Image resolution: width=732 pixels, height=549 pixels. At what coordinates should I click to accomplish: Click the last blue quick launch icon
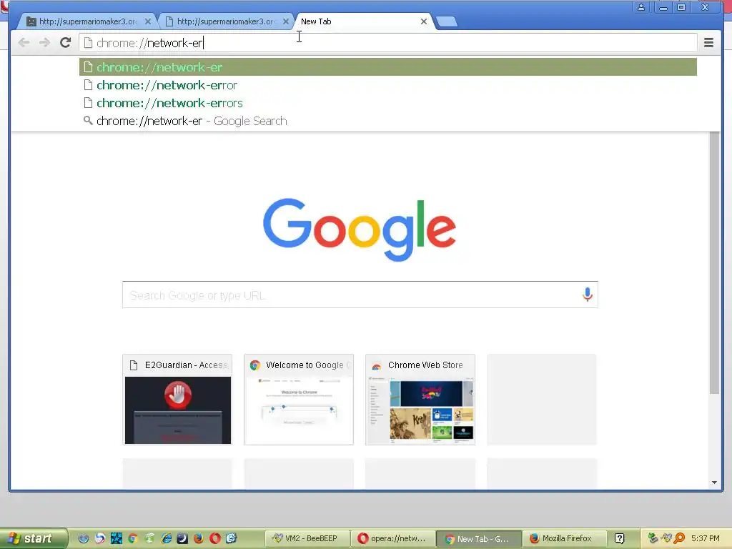click(x=232, y=538)
